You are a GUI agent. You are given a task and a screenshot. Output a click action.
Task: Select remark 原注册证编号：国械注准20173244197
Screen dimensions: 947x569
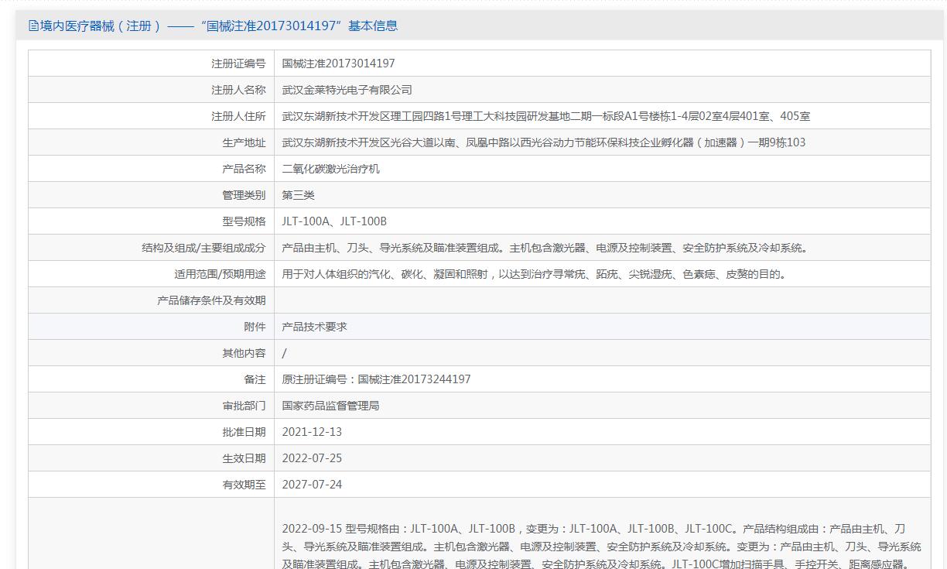(x=376, y=379)
